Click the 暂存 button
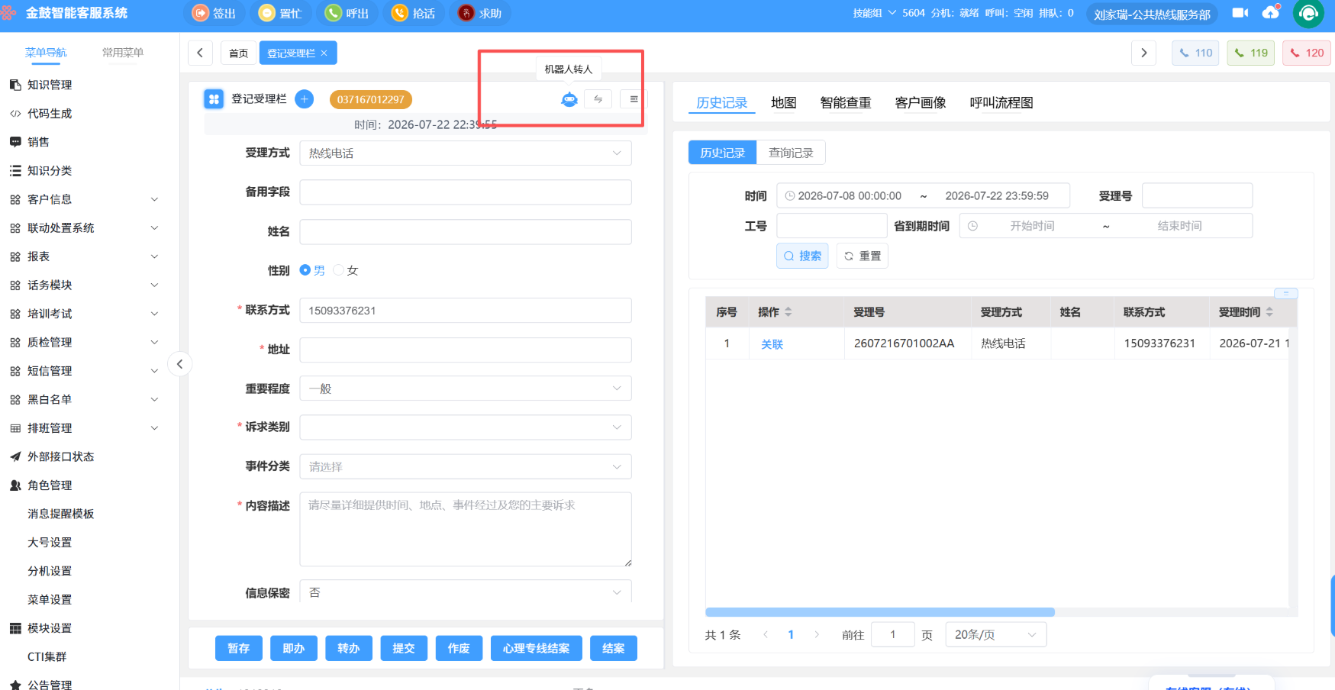This screenshot has height=690, width=1335. [239, 649]
